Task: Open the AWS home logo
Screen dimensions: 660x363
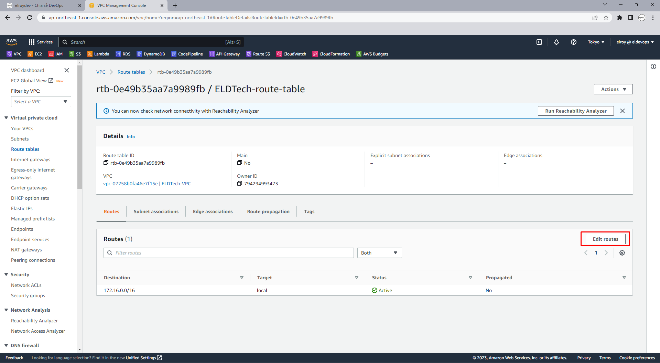Action: [11, 42]
